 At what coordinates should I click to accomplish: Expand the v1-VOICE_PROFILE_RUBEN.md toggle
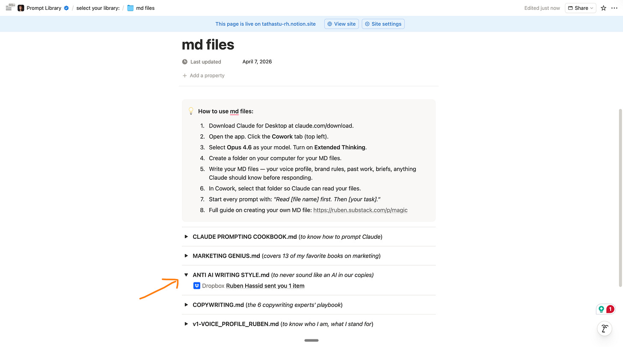pyautogui.click(x=186, y=324)
